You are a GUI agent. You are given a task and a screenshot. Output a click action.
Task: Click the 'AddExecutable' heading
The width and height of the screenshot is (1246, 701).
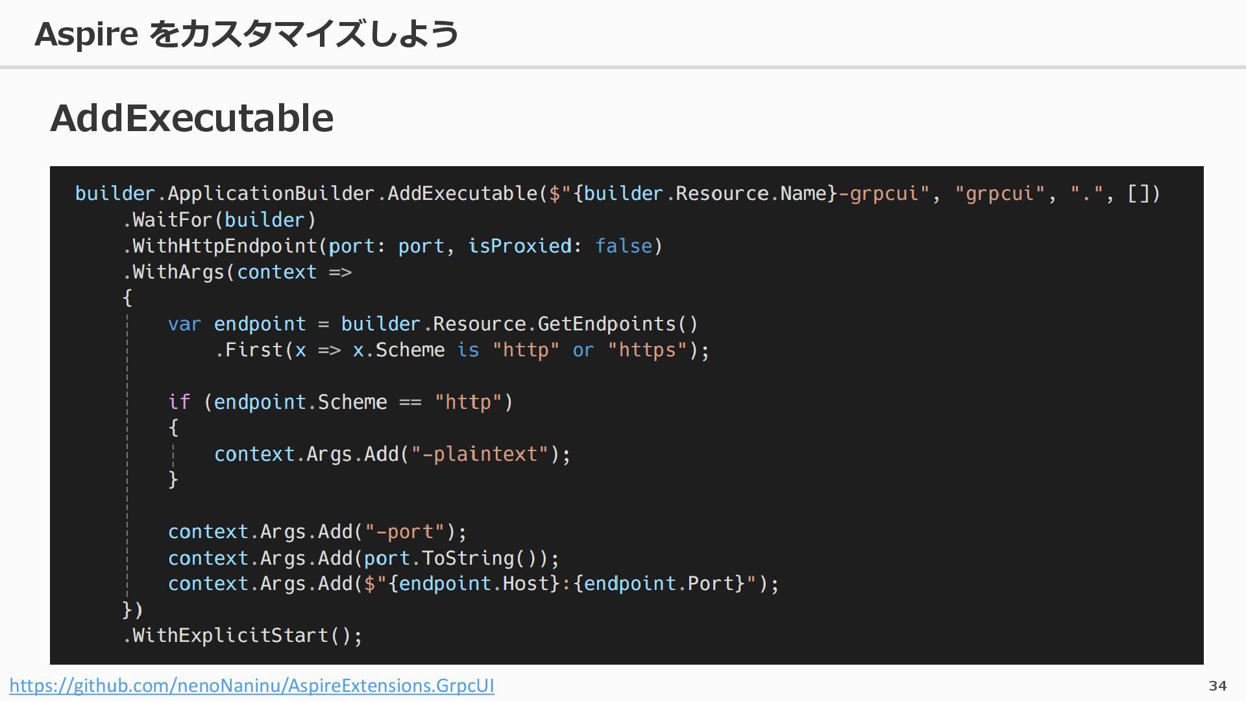pyautogui.click(x=192, y=118)
